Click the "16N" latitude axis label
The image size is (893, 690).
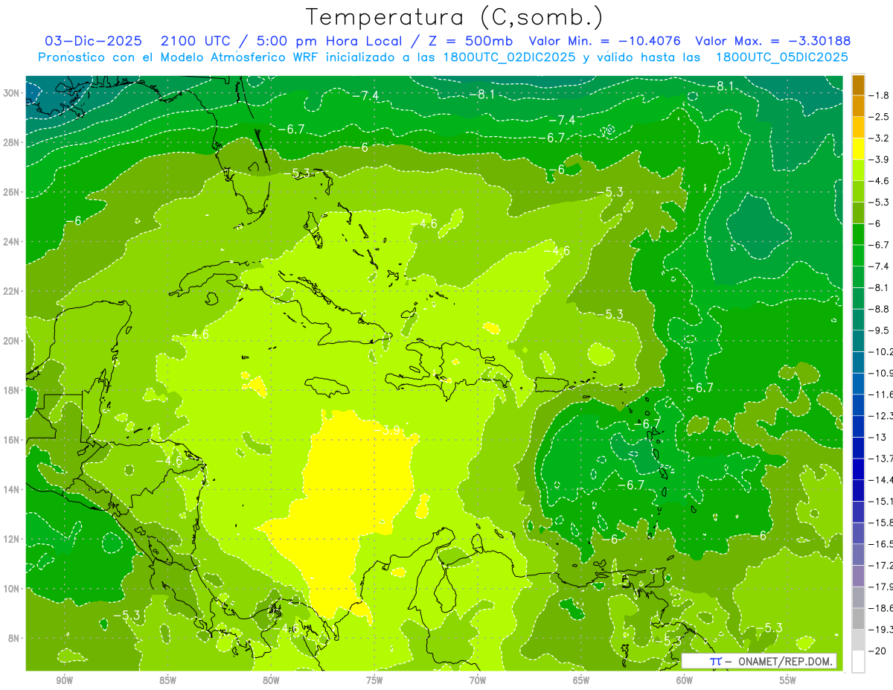11,440
